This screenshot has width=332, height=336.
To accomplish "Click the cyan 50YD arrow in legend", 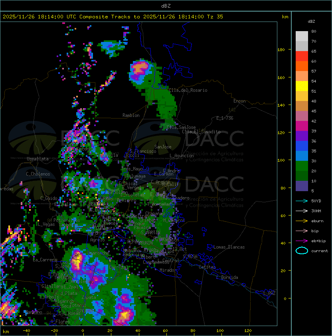I will click(x=302, y=201).
